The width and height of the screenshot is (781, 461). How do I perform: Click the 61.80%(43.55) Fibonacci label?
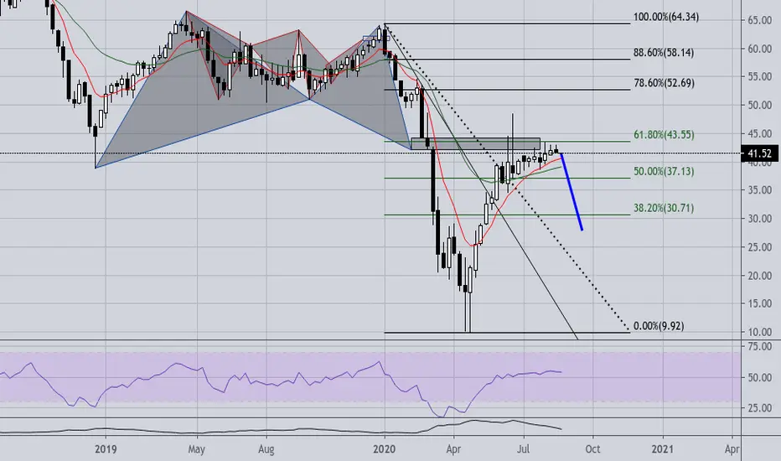pyautogui.click(x=664, y=135)
